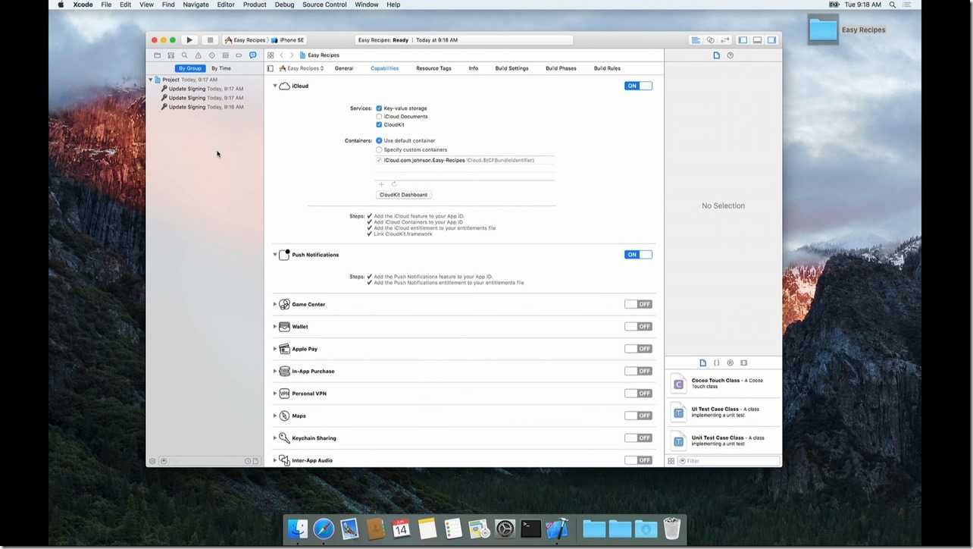
Task: Collapse the iCloud section disclosure triangle
Action: tap(275, 86)
